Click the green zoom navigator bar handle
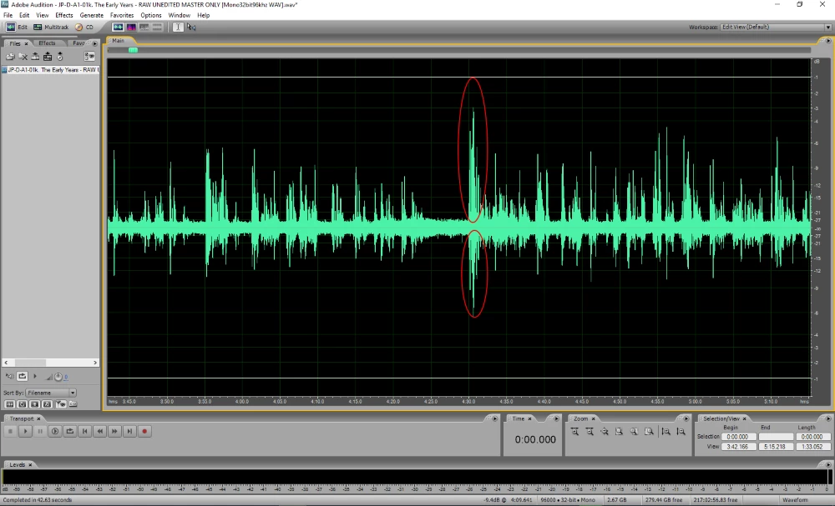 click(x=133, y=50)
